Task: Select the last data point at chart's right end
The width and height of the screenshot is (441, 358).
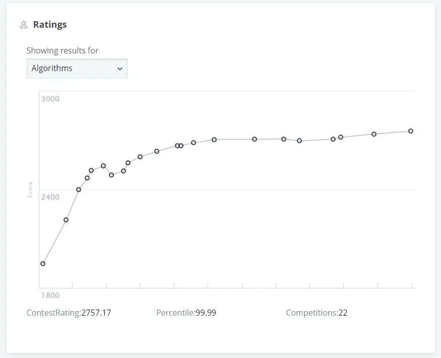Action: pyautogui.click(x=411, y=131)
